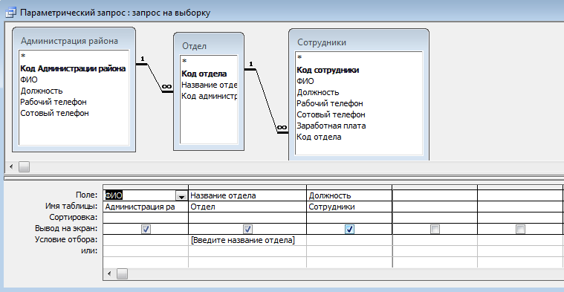Select Заработная плата in Сотрудники table
Image resolution: width=564 pixels, height=292 pixels.
pos(331,126)
